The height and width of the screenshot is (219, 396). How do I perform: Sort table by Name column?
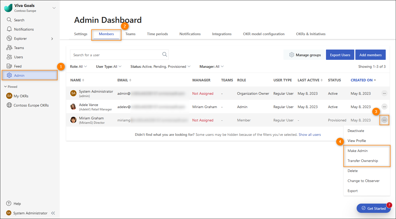pyautogui.click(x=77, y=80)
